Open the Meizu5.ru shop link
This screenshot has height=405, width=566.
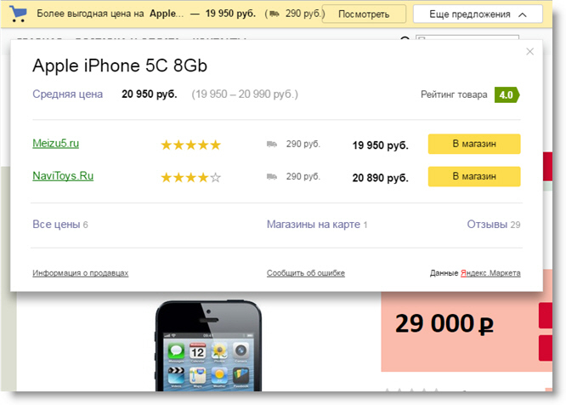pyautogui.click(x=56, y=144)
